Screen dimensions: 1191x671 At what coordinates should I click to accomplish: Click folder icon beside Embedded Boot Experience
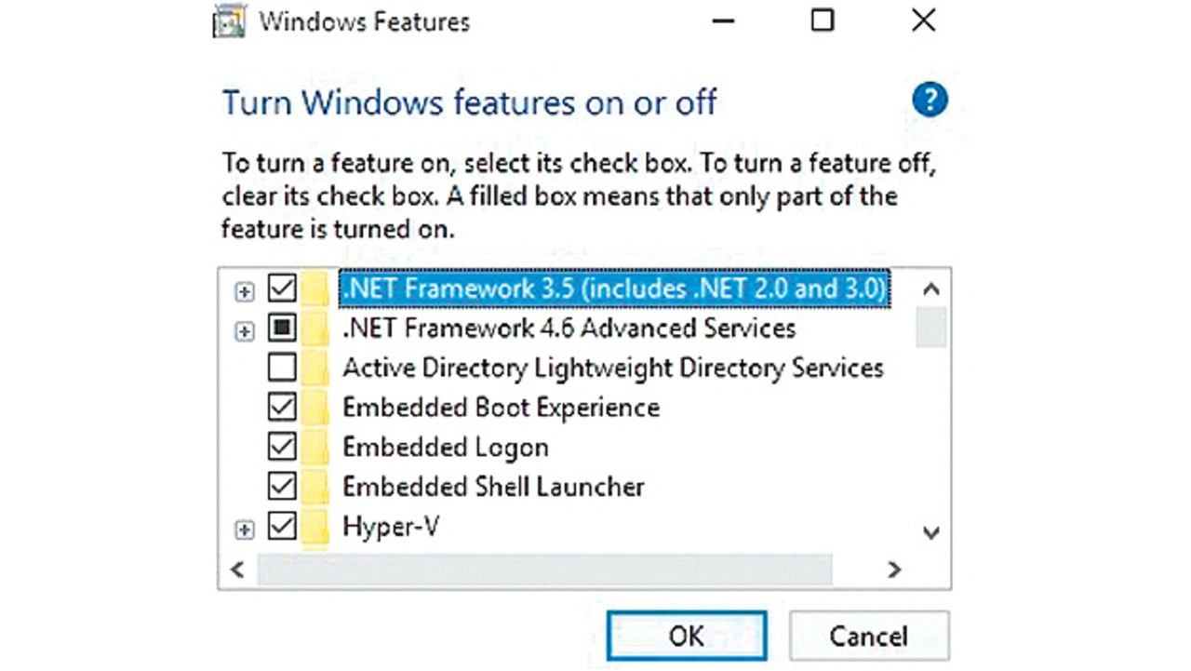pos(317,408)
